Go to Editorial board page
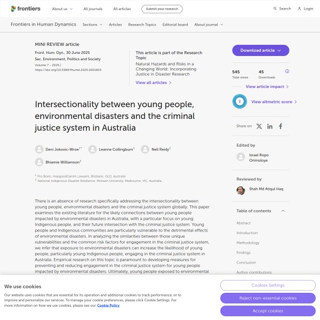Screen dimensions: 320x320 tap(175, 25)
